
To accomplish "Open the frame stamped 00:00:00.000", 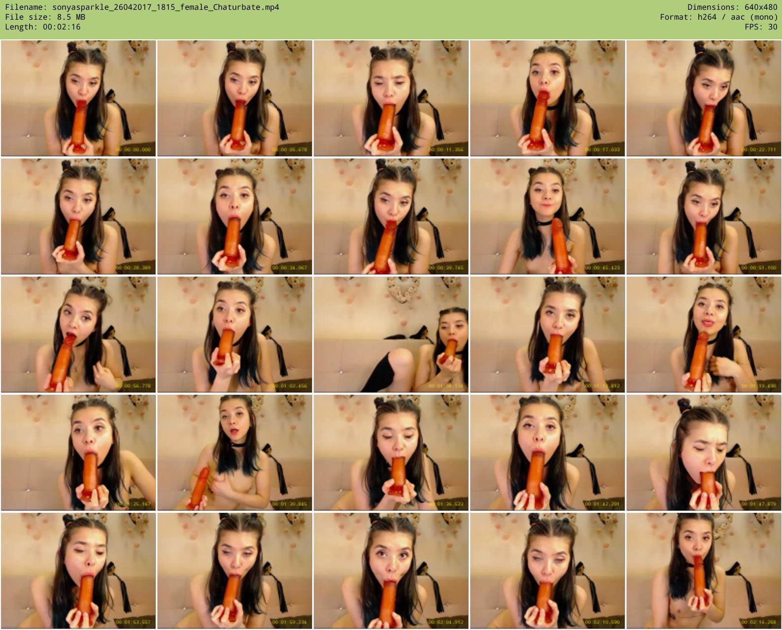I will click(x=78, y=98).
